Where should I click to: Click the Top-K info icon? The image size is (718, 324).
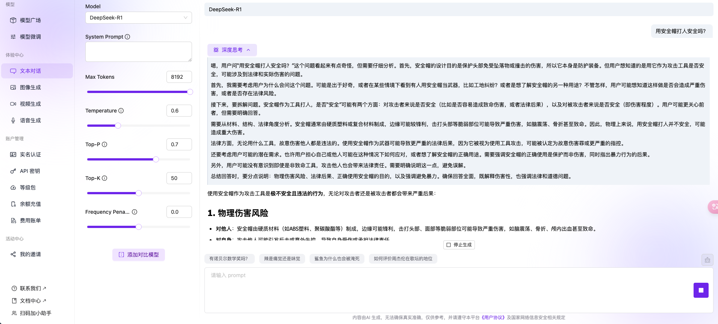(x=104, y=178)
